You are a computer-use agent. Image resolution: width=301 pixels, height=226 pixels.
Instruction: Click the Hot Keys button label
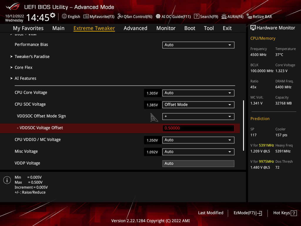281,213
